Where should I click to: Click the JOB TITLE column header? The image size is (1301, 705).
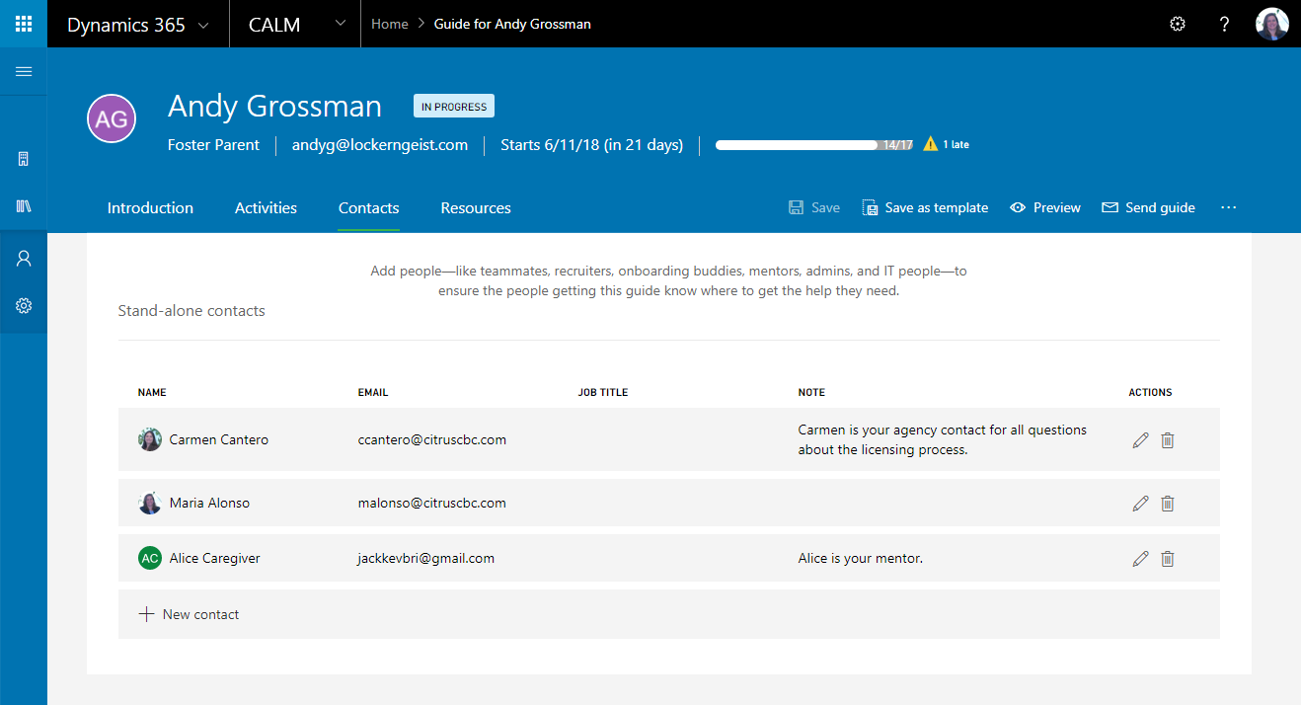(x=603, y=392)
